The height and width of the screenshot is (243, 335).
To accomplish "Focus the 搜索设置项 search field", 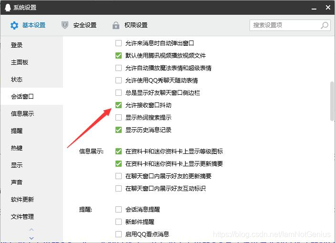I will click(290, 25).
